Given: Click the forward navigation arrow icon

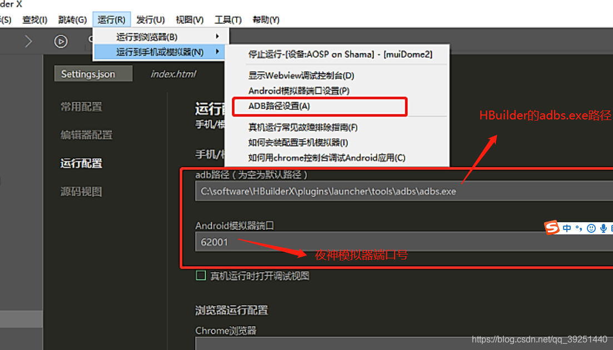Looking at the screenshot, I should coord(28,41).
